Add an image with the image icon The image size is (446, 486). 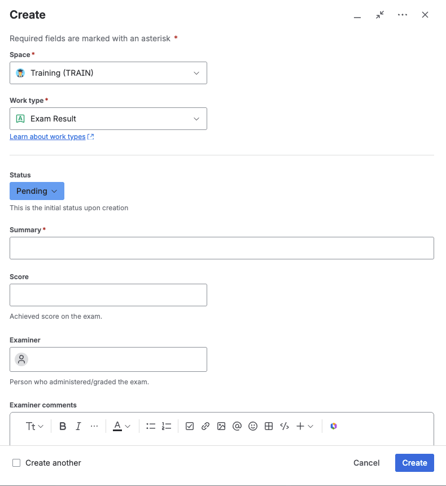pyautogui.click(x=221, y=426)
